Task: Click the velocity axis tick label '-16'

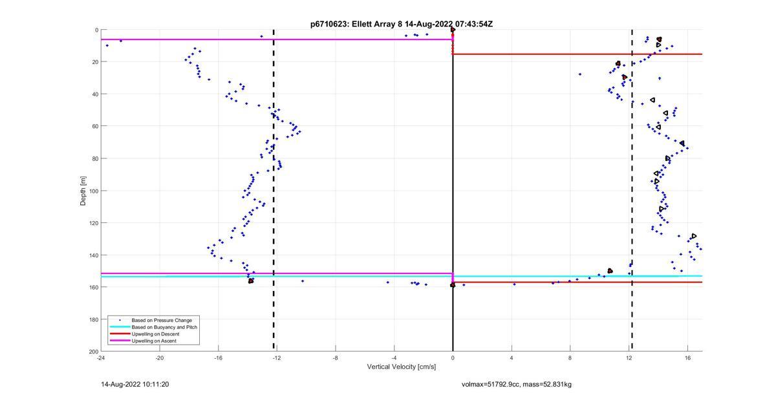Action: click(x=218, y=358)
